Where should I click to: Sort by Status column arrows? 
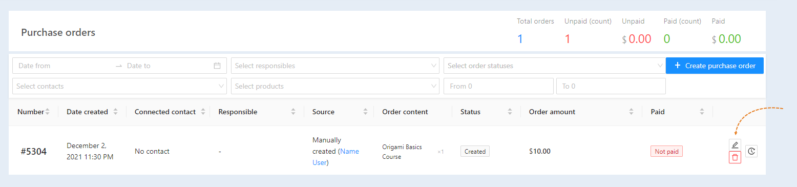[510, 112]
